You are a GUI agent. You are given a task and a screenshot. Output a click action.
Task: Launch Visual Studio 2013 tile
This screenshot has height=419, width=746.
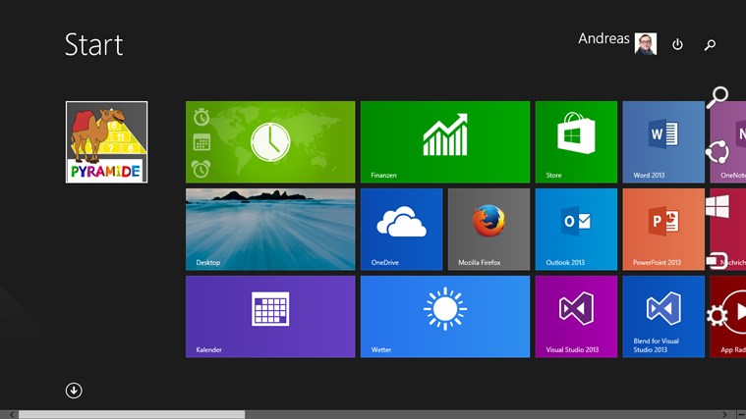(x=576, y=317)
